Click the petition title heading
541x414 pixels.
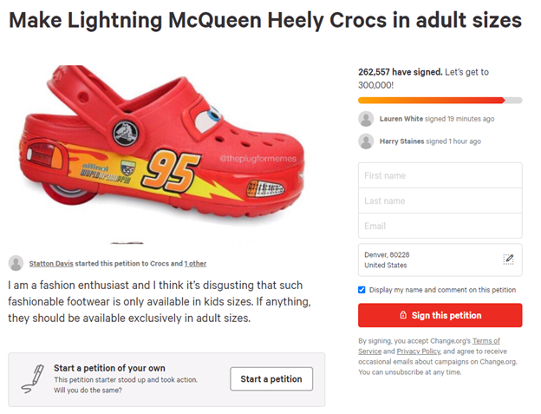pyautogui.click(x=265, y=20)
